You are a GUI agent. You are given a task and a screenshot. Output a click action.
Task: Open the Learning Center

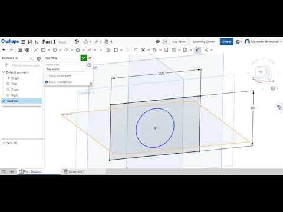point(204,42)
